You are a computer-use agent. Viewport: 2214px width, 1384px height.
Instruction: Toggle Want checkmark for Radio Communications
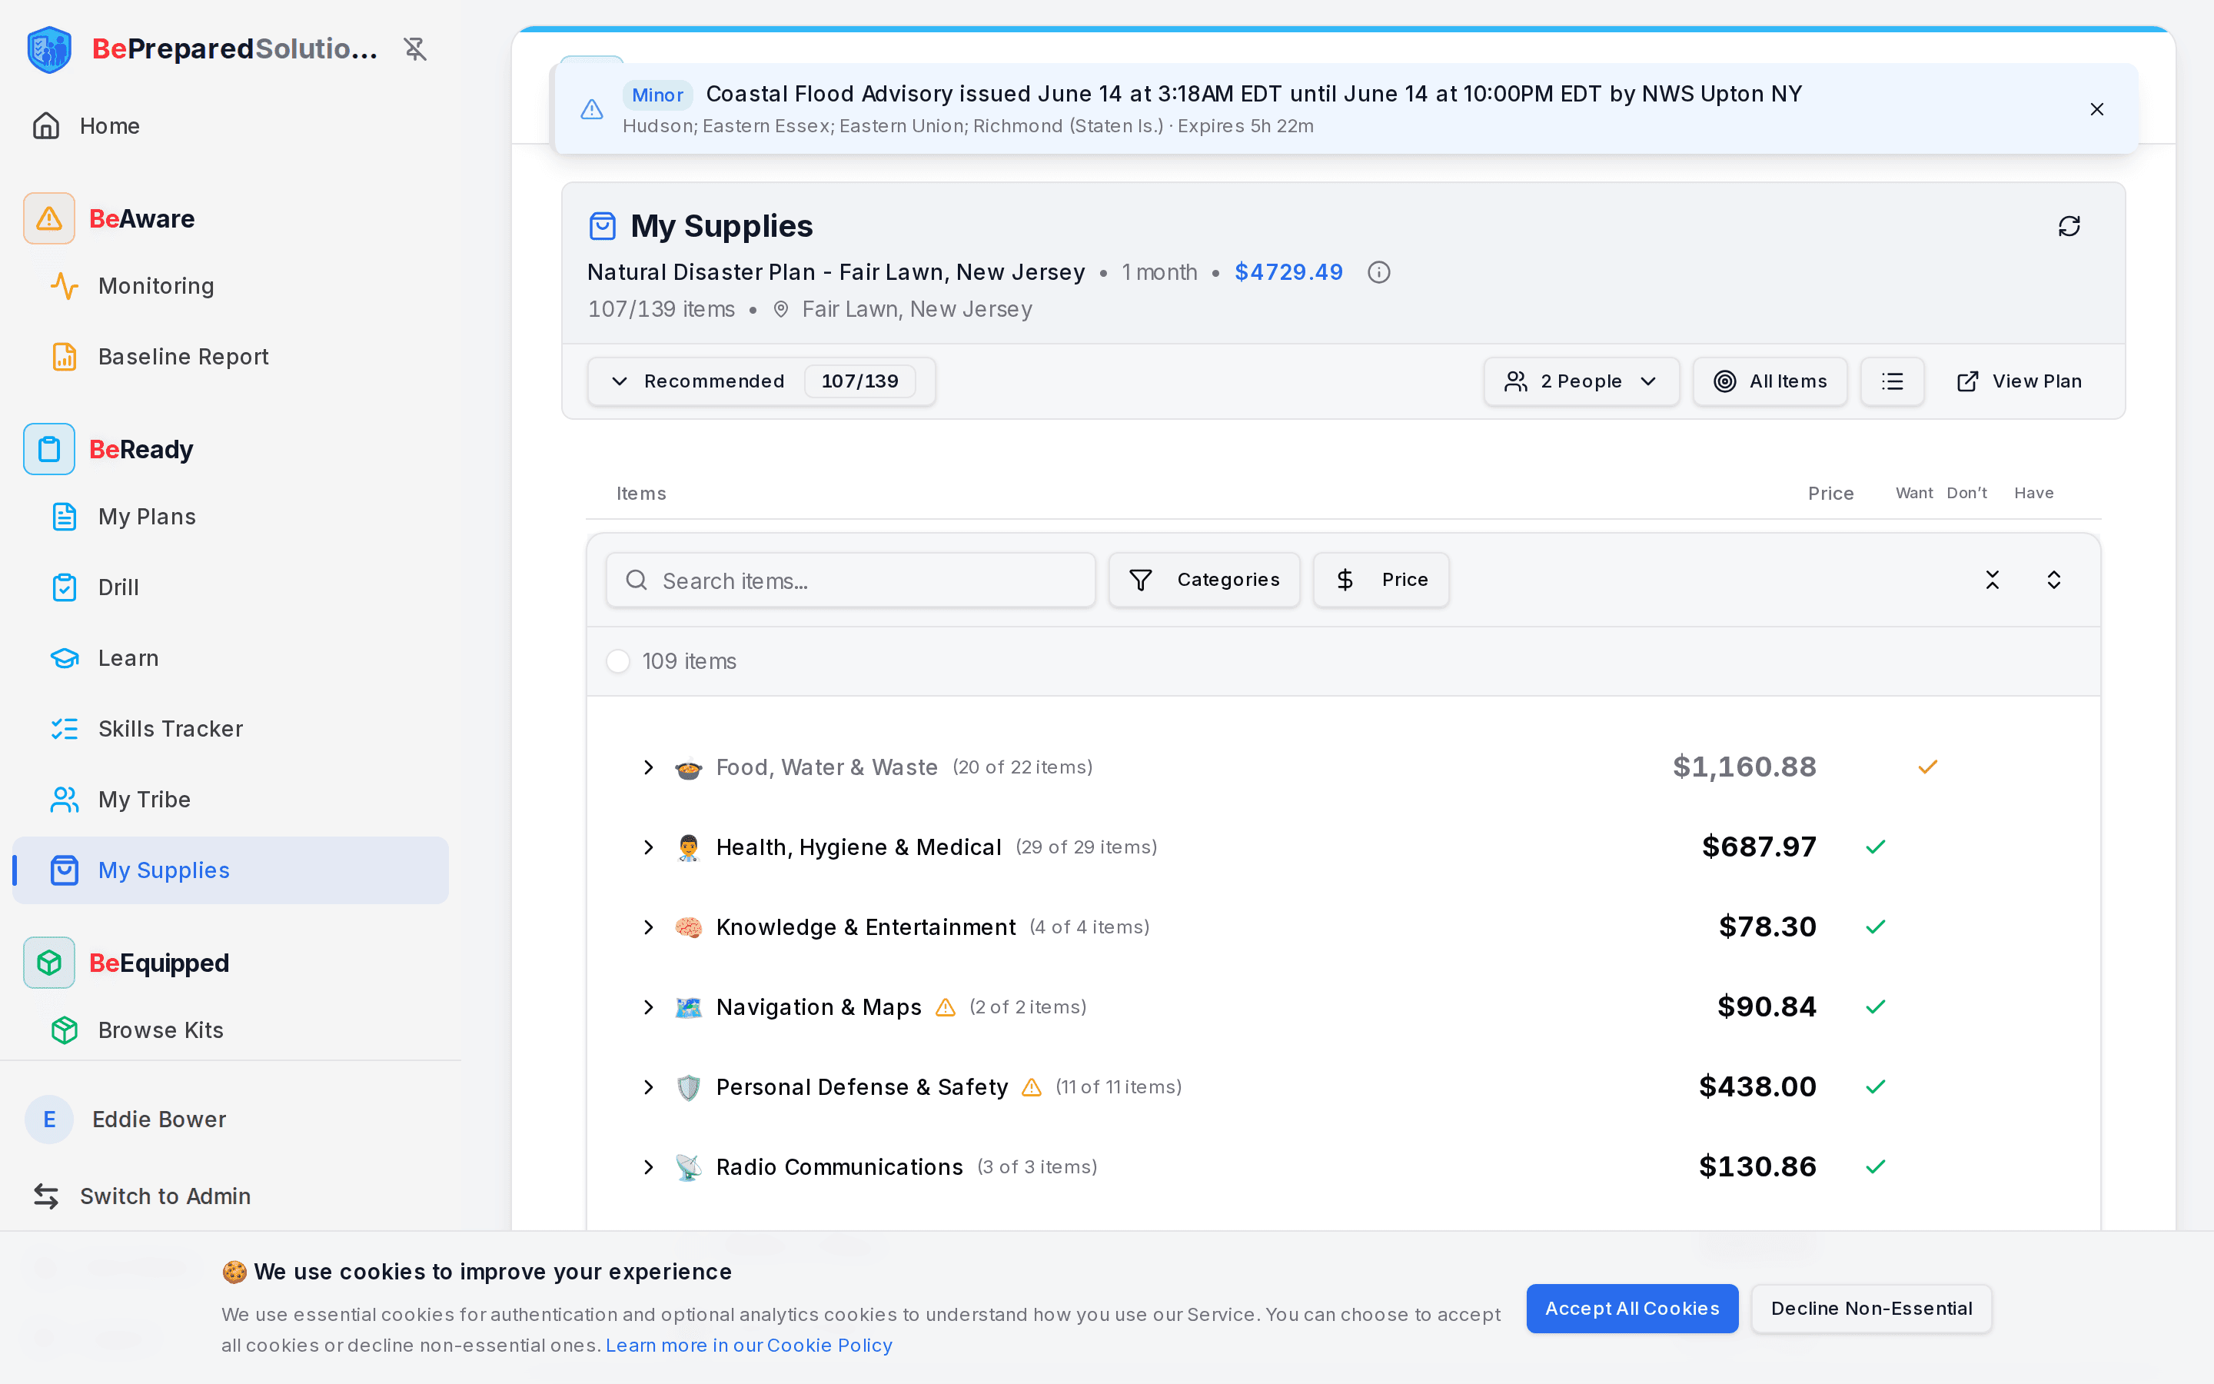point(1876,1167)
